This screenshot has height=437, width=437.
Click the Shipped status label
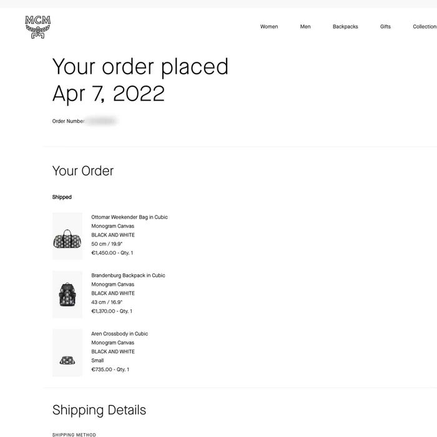[x=62, y=197]
